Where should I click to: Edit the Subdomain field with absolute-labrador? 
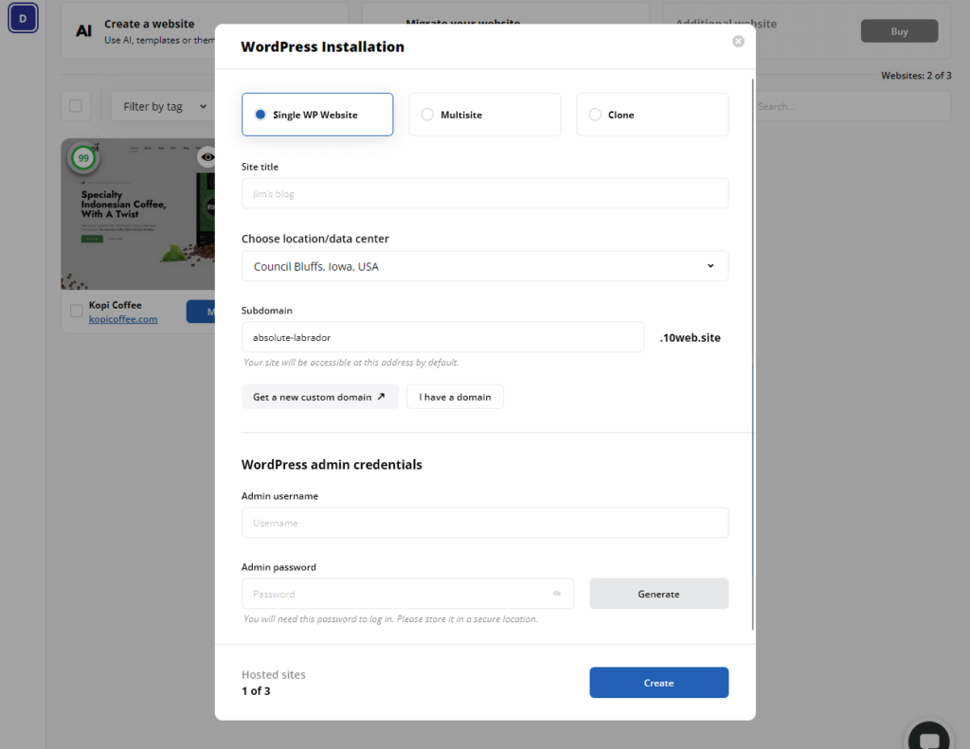click(x=442, y=337)
